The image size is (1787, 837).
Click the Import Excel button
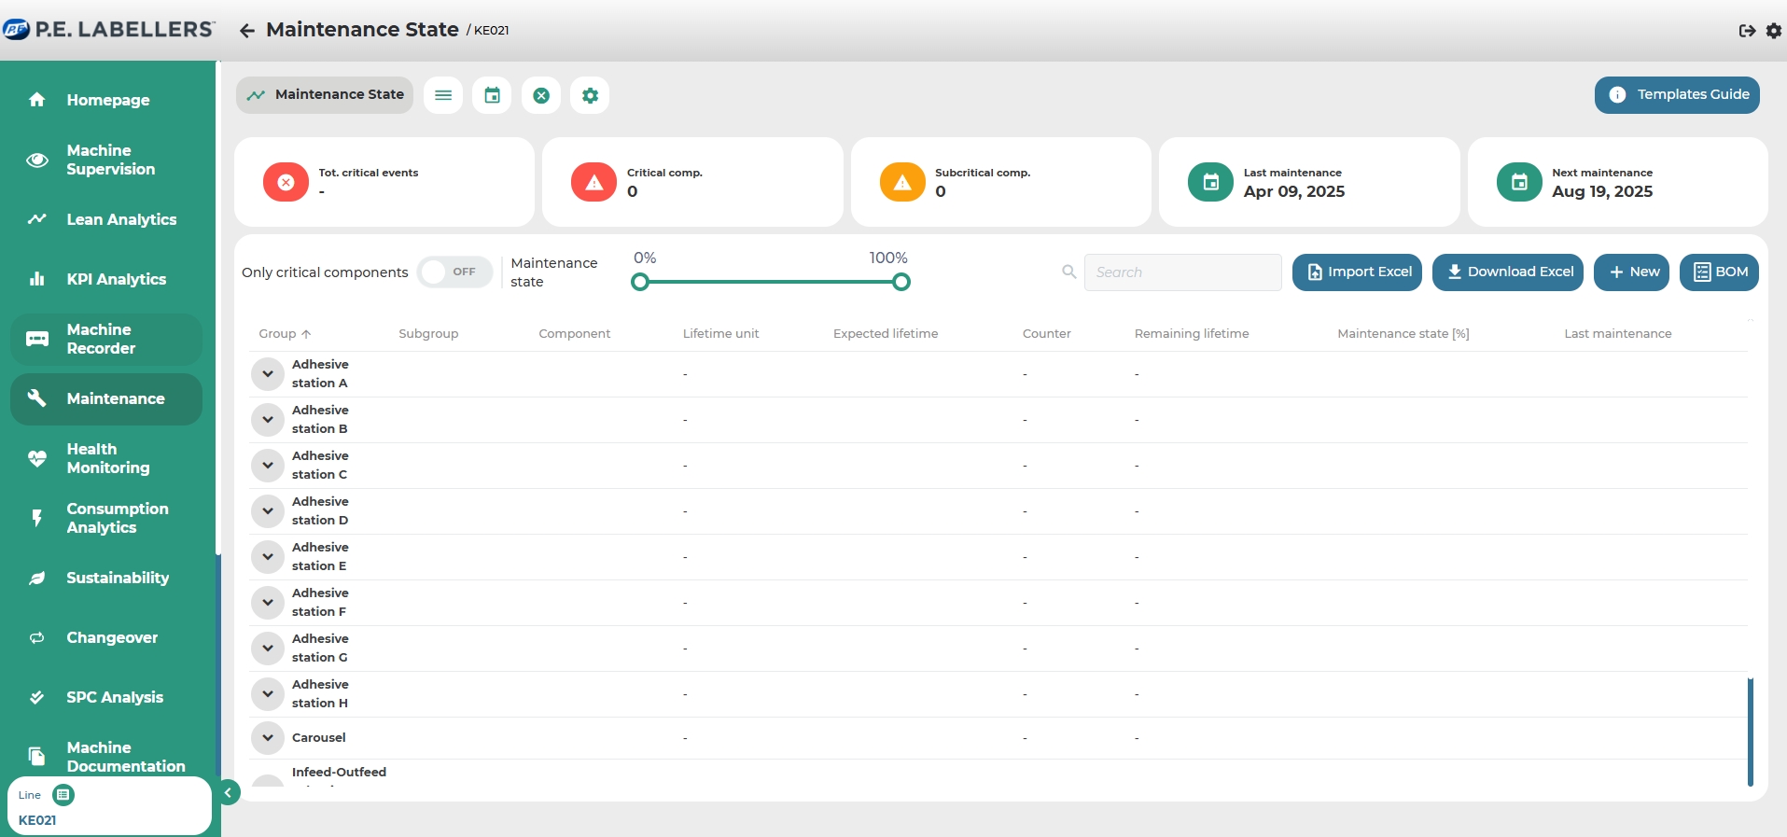coord(1357,272)
